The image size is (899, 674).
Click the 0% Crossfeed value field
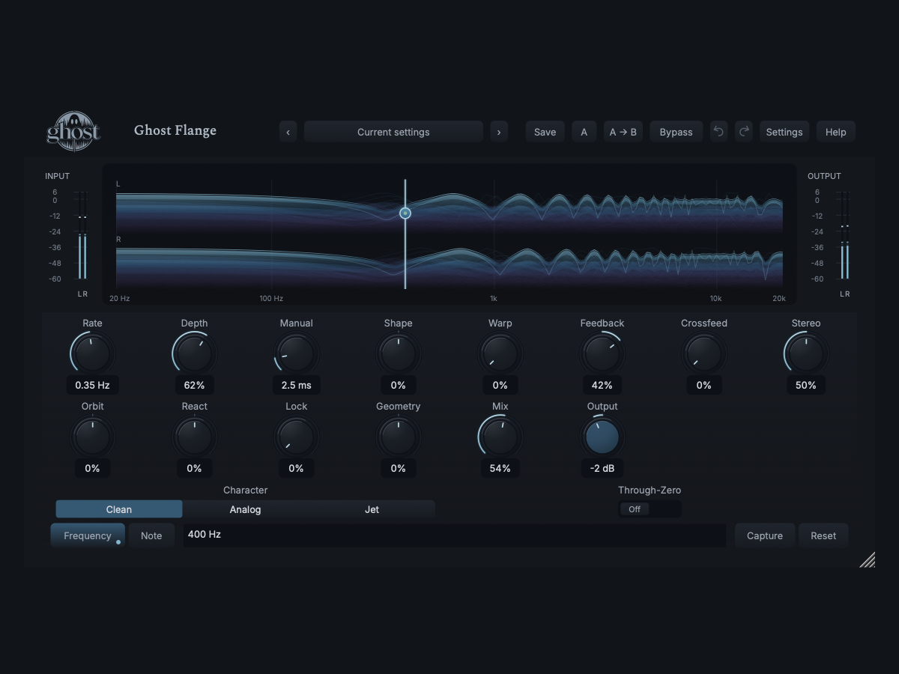[703, 385]
